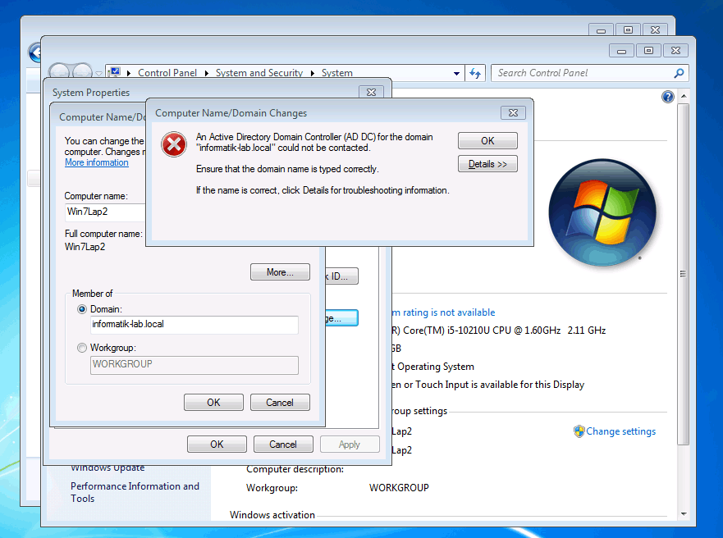Expand the arrow before Control Panel breadcrumb
The width and height of the screenshot is (723, 538).
(128, 73)
